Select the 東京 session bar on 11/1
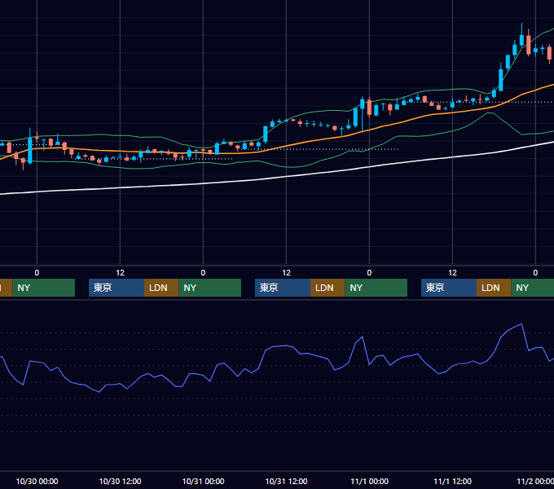Image resolution: width=554 pixels, height=489 pixels. pyautogui.click(x=449, y=288)
